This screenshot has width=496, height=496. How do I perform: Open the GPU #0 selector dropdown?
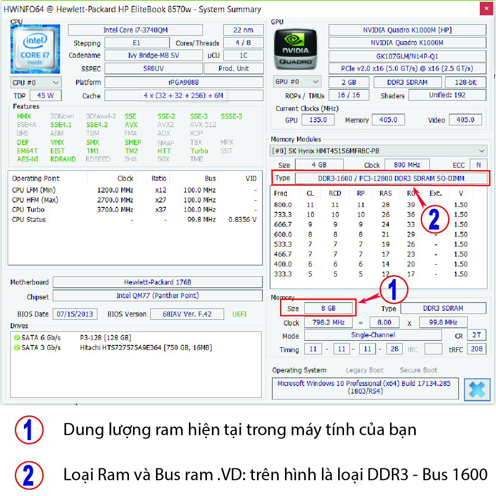click(297, 82)
